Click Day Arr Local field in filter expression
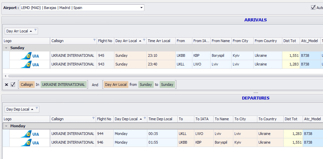 tap(116, 85)
